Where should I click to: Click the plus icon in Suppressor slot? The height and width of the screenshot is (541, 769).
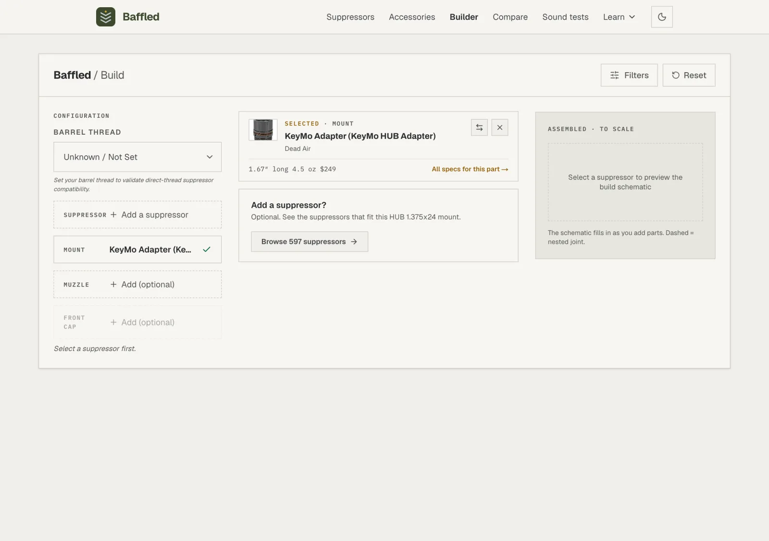[113, 214]
